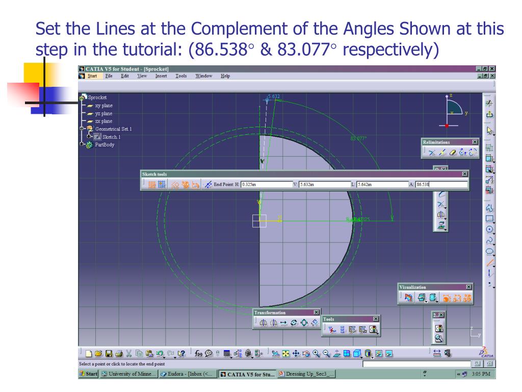Viewport: 522px width, 392px height.
Task: Select the Line tool on right toolbar
Action: click(x=489, y=263)
